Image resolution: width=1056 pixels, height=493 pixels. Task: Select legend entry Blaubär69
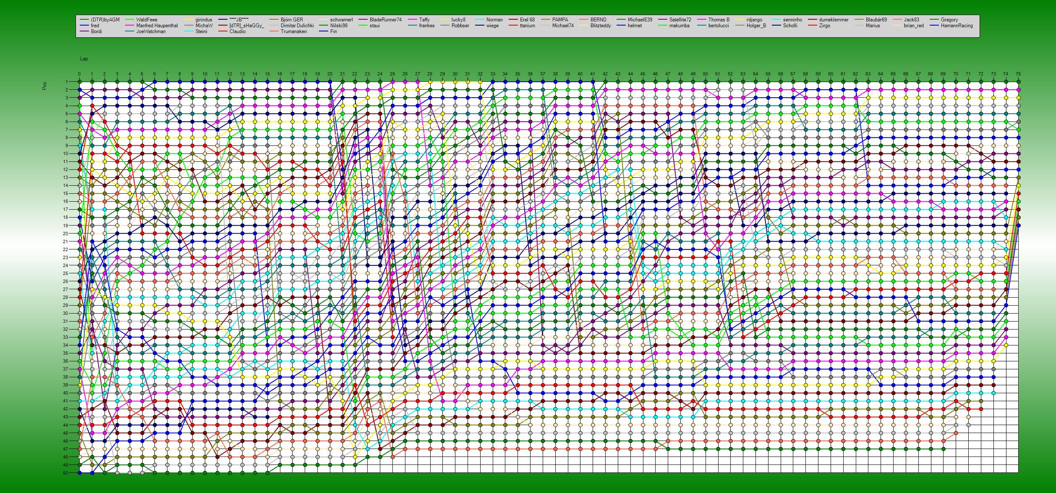click(x=876, y=20)
